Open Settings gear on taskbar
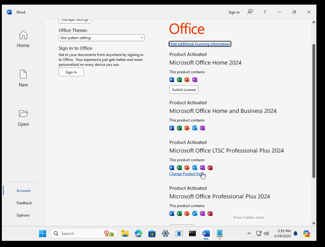325x247 pixels. (165, 233)
